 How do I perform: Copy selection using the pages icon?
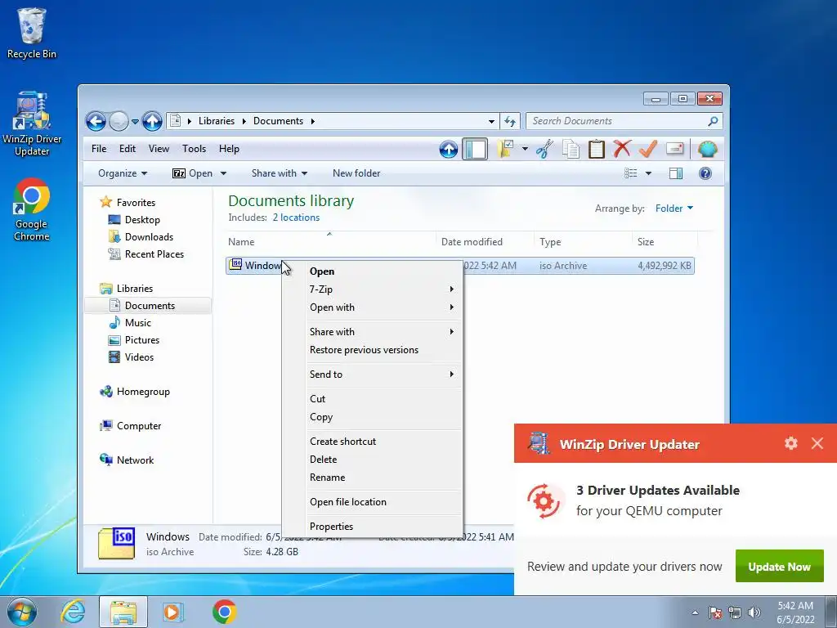tap(571, 149)
